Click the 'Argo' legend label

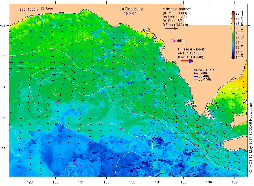49,8
